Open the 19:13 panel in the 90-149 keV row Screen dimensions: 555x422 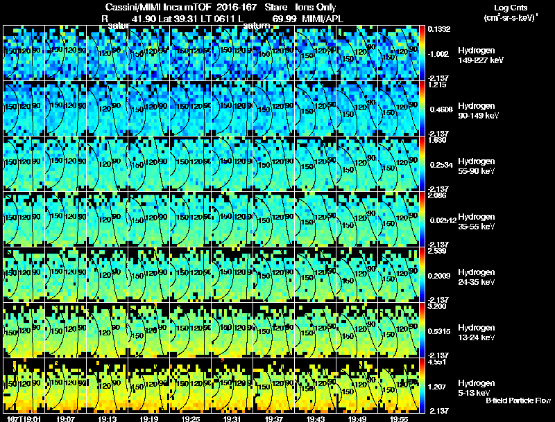(x=108, y=108)
